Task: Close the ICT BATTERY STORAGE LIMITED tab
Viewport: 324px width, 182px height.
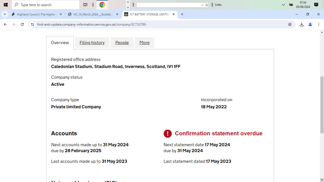Action: tap(174, 15)
